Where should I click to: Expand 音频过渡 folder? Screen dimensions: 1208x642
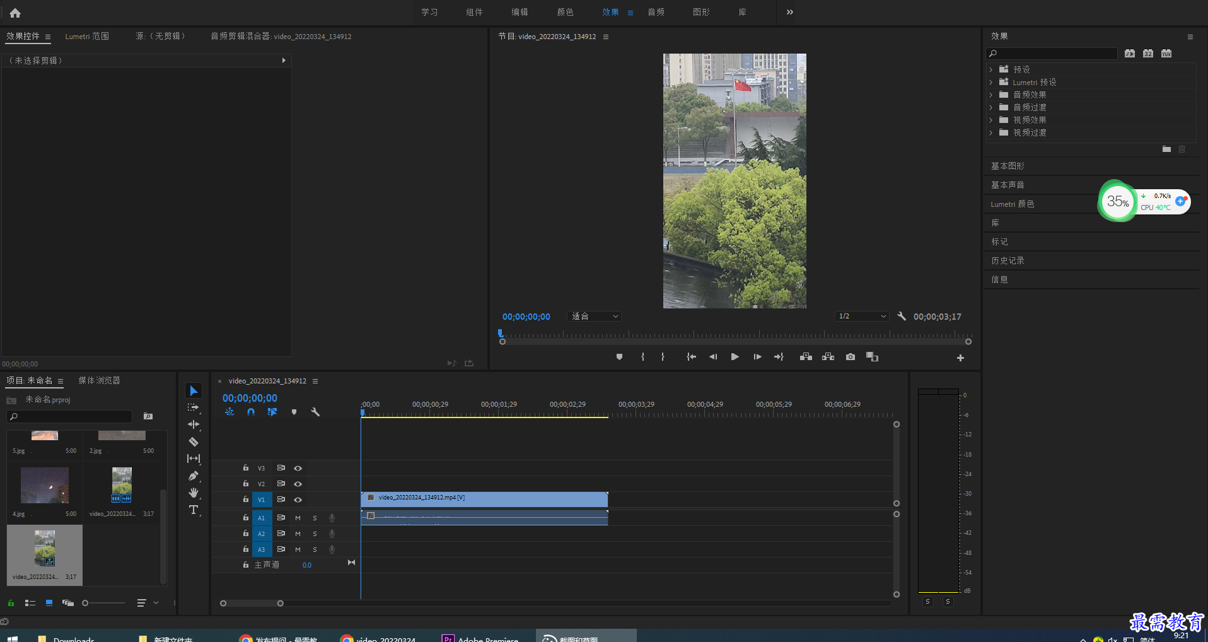[x=991, y=107]
